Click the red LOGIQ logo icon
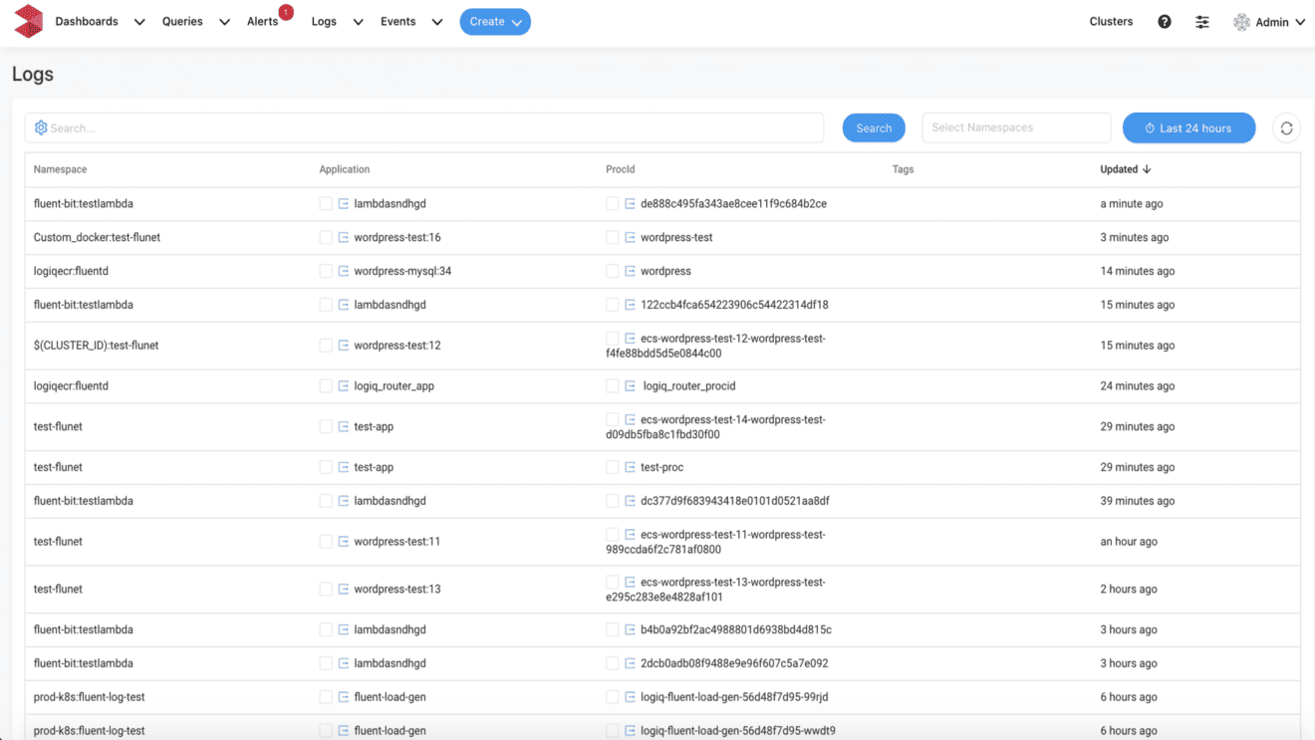This screenshot has width=1315, height=740. [x=29, y=21]
